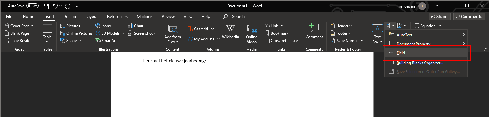Open the Shapes dropdown
This screenshot has height=117, width=489.
[71, 41]
